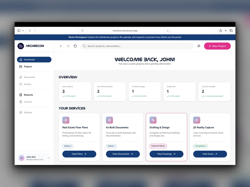Click the Requests file icon
This screenshot has height=187, width=250.
[x=21, y=95]
